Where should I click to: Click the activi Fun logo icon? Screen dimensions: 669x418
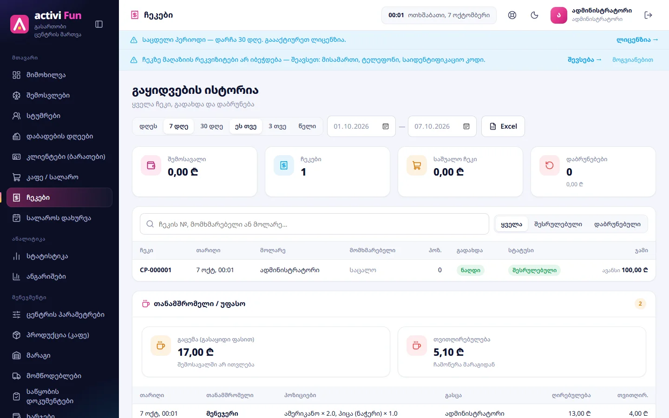pyautogui.click(x=20, y=24)
